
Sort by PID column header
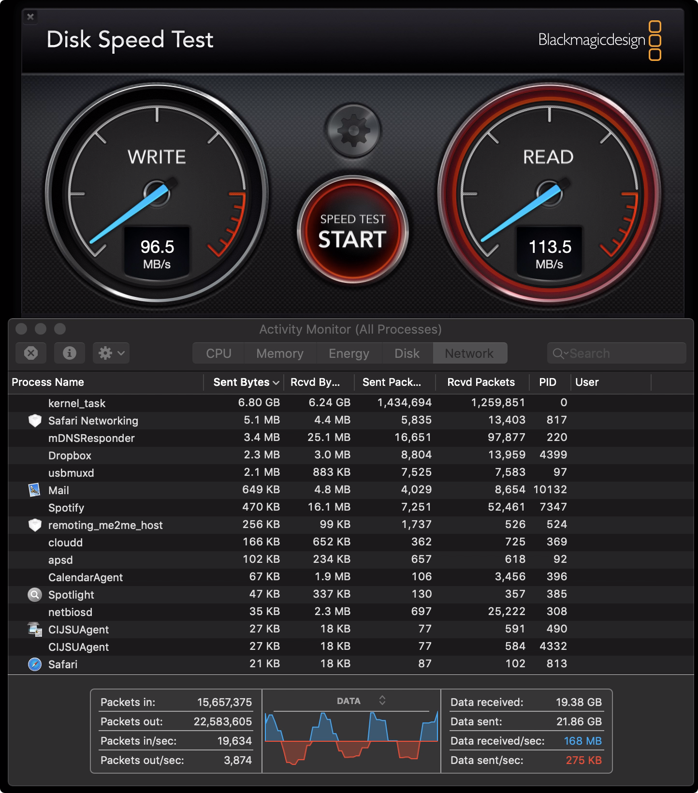pyautogui.click(x=550, y=382)
